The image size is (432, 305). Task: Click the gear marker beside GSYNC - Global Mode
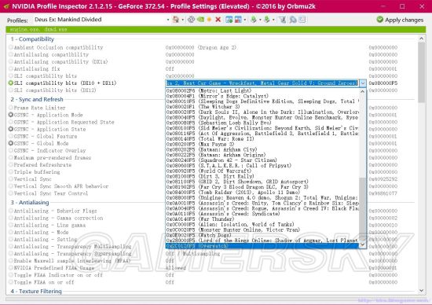click(x=11, y=143)
